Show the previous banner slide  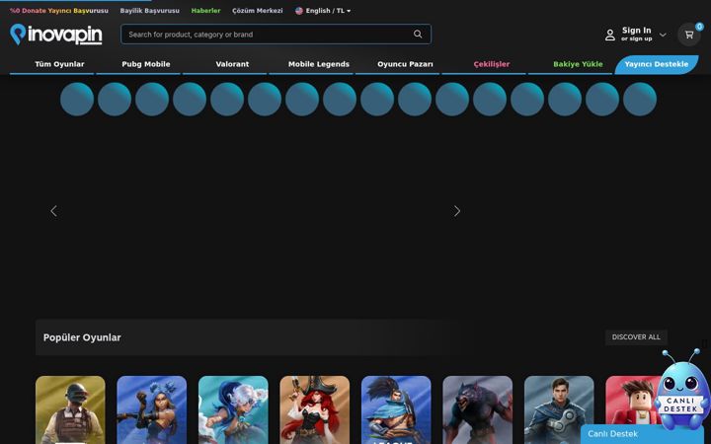(53, 211)
